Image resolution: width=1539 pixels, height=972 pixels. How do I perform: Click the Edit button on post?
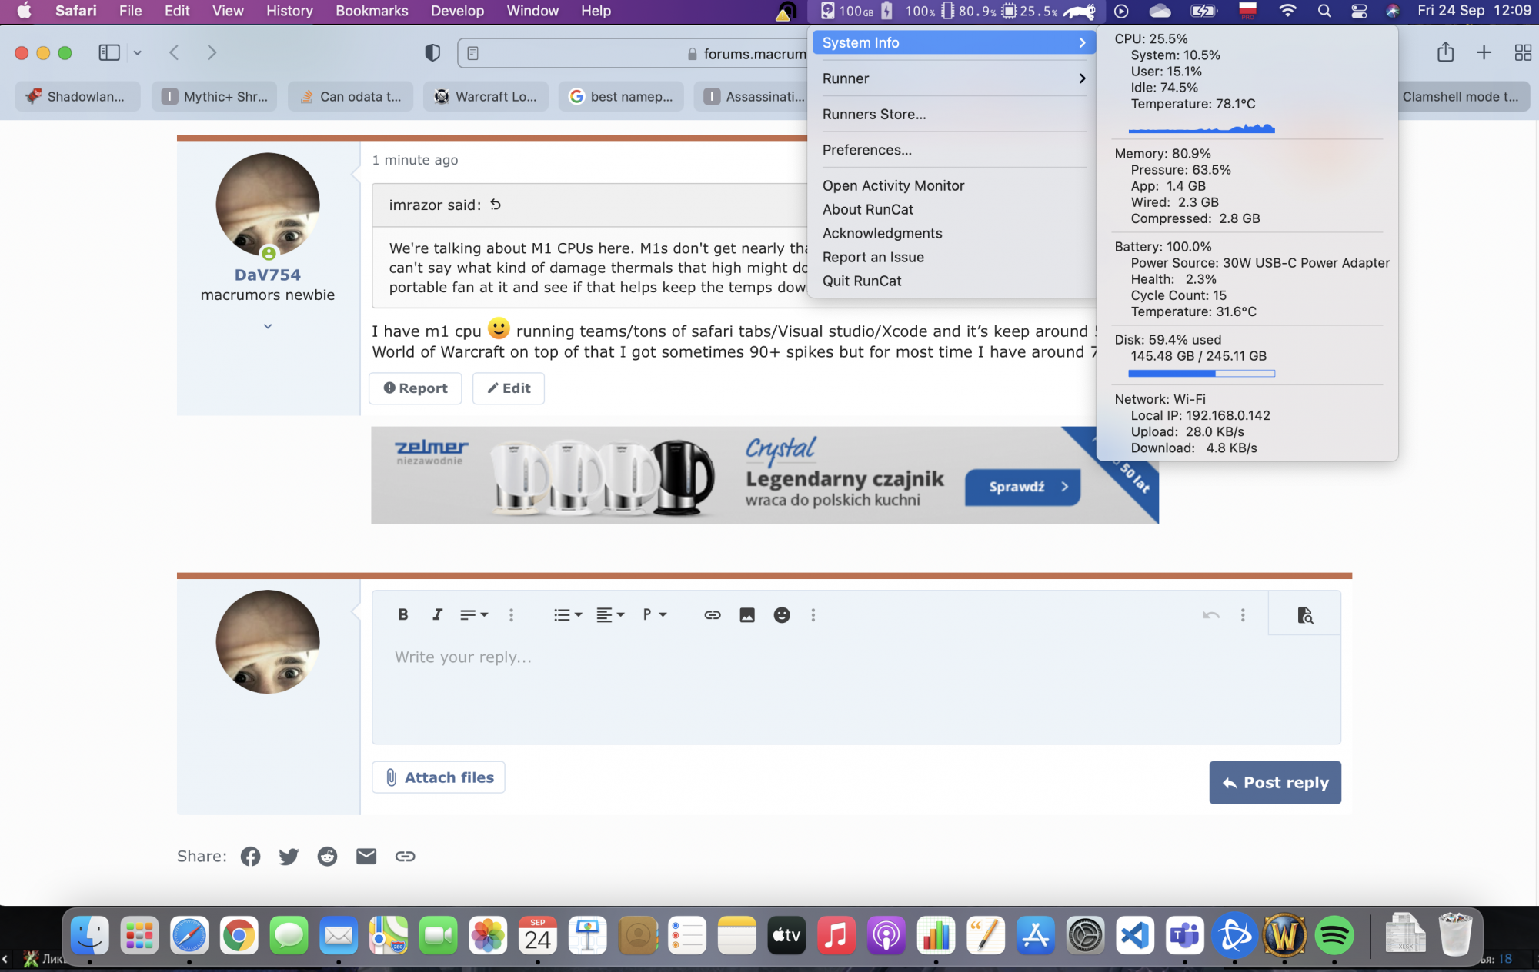pos(509,388)
